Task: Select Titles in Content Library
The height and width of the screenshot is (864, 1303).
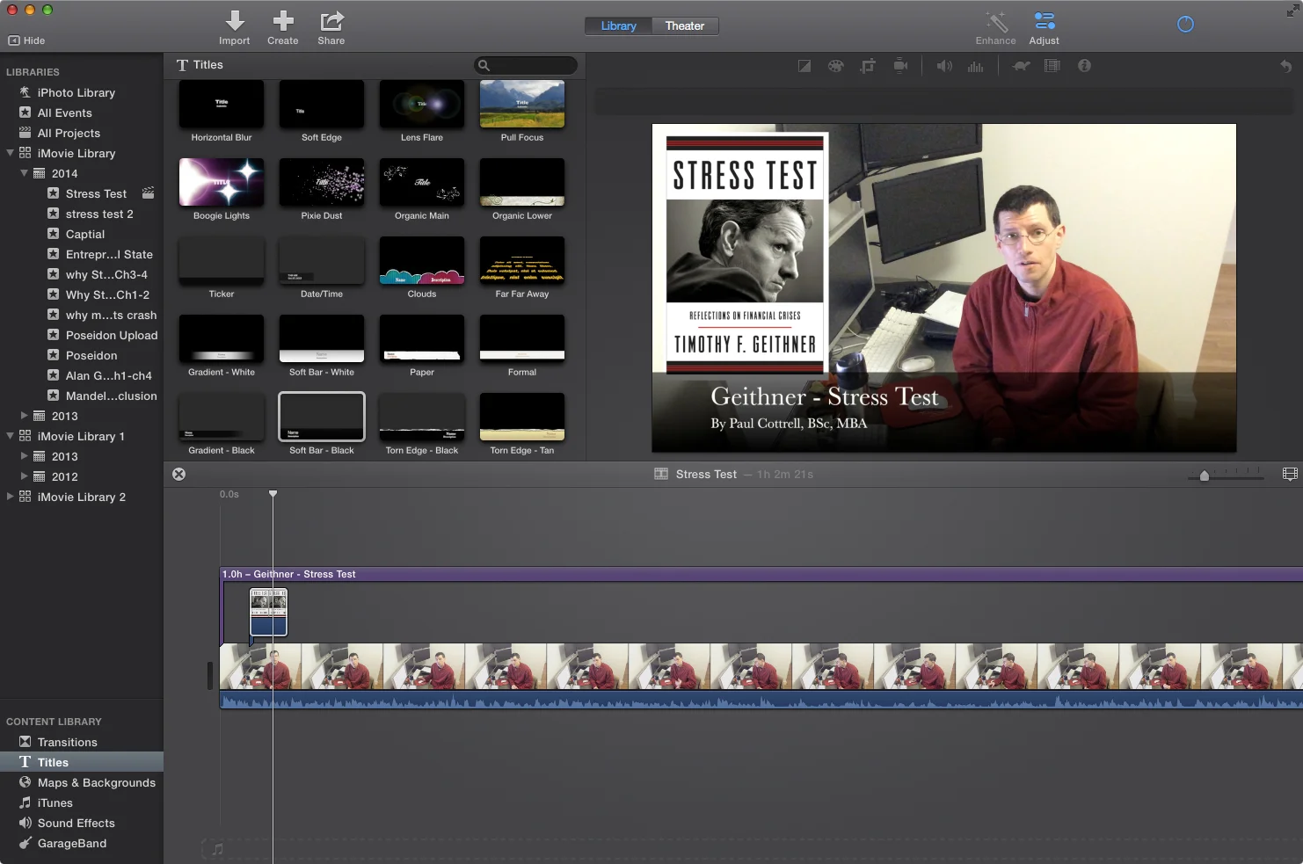Action: click(x=81, y=762)
